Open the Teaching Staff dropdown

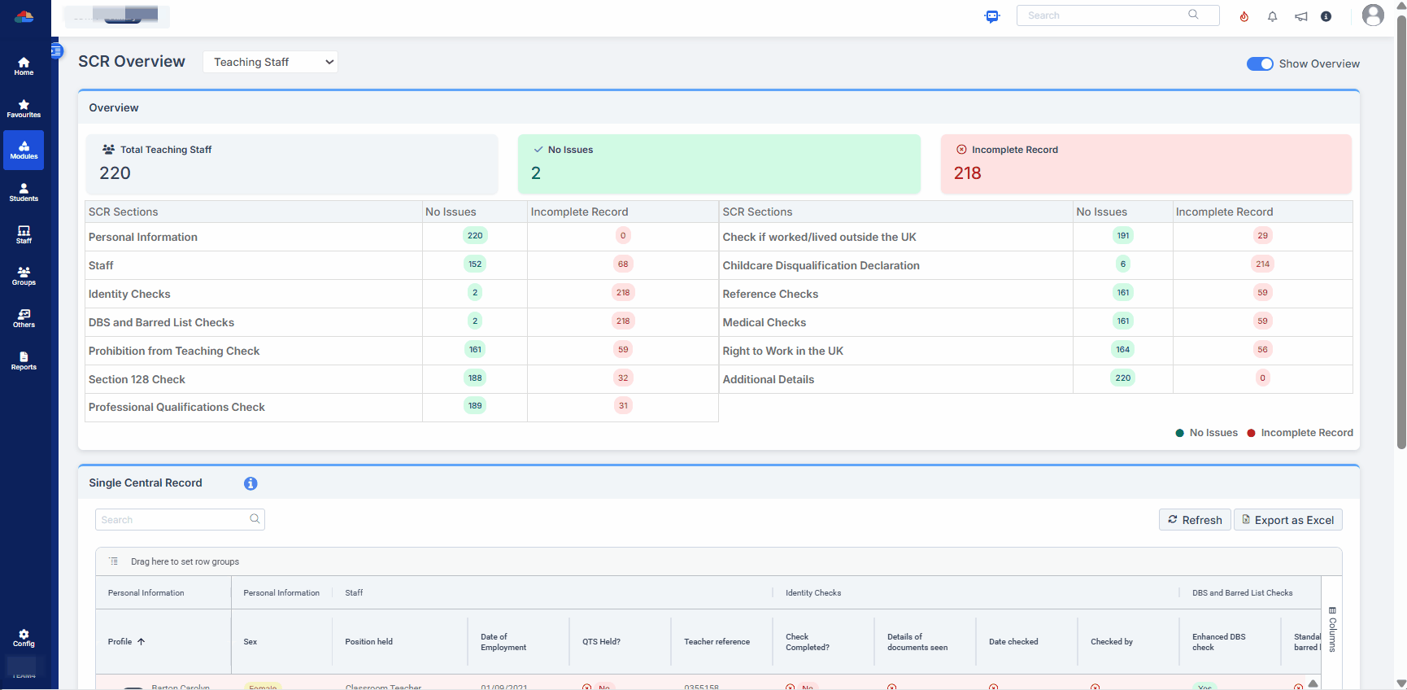(x=270, y=62)
